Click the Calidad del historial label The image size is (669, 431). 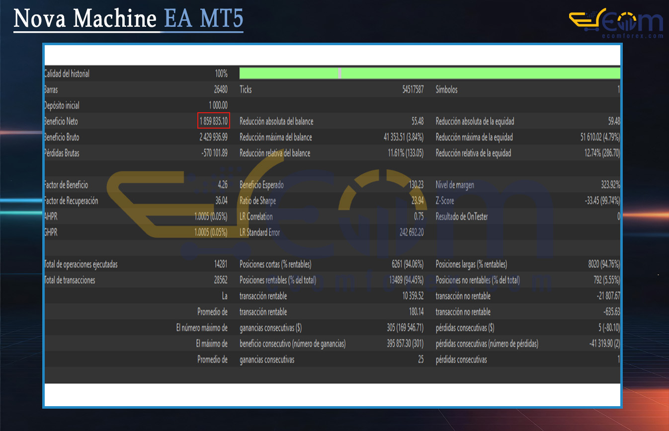[x=67, y=74]
